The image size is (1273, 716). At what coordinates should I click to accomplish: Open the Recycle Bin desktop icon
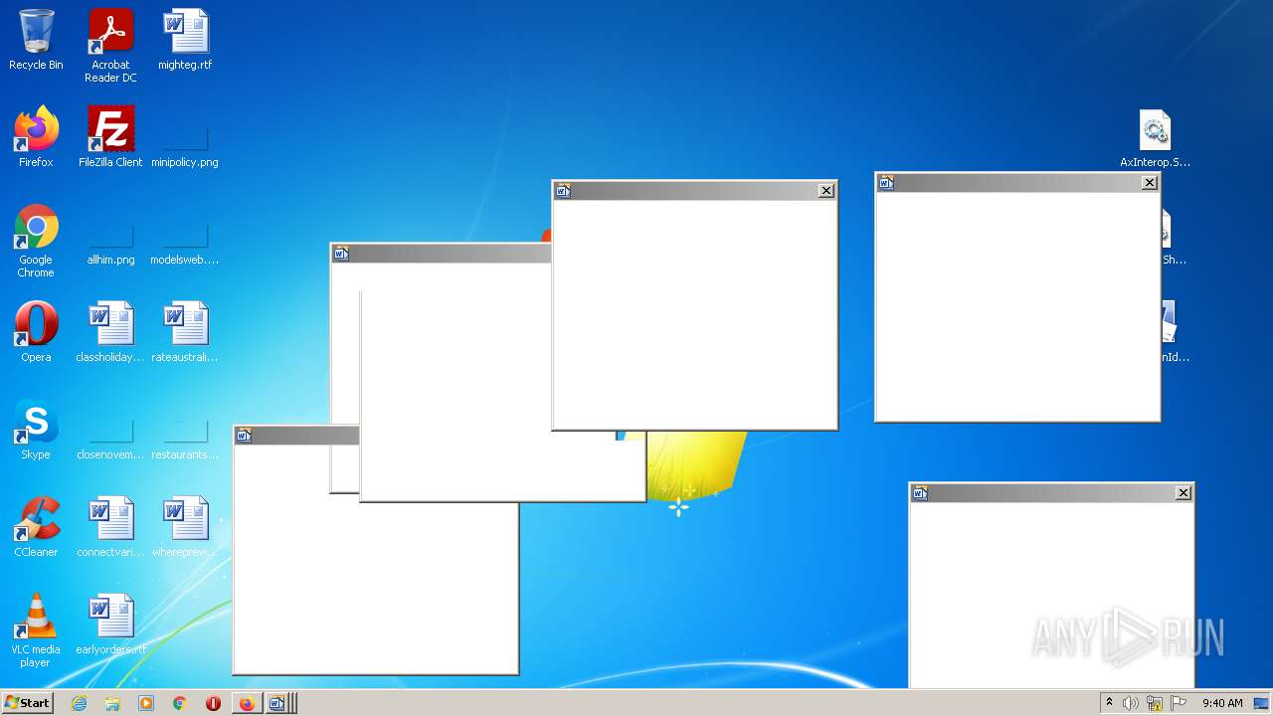point(36,40)
